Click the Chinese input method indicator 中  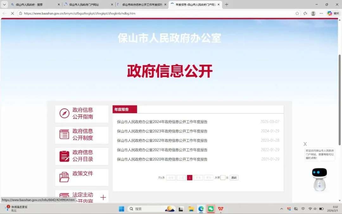(x=303, y=209)
